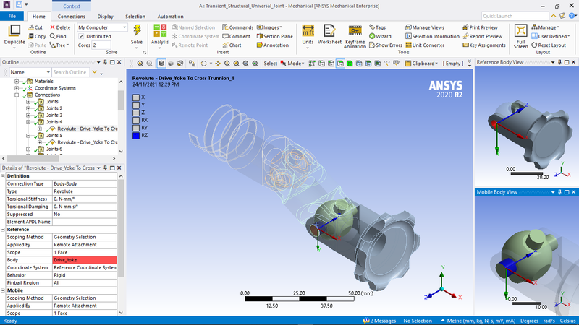
Task: Click Key Assignments button
Action: tap(484, 45)
